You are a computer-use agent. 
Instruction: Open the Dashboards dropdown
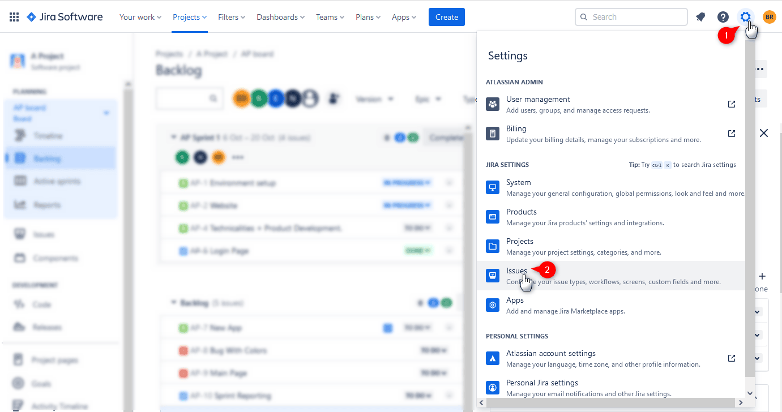coord(280,17)
